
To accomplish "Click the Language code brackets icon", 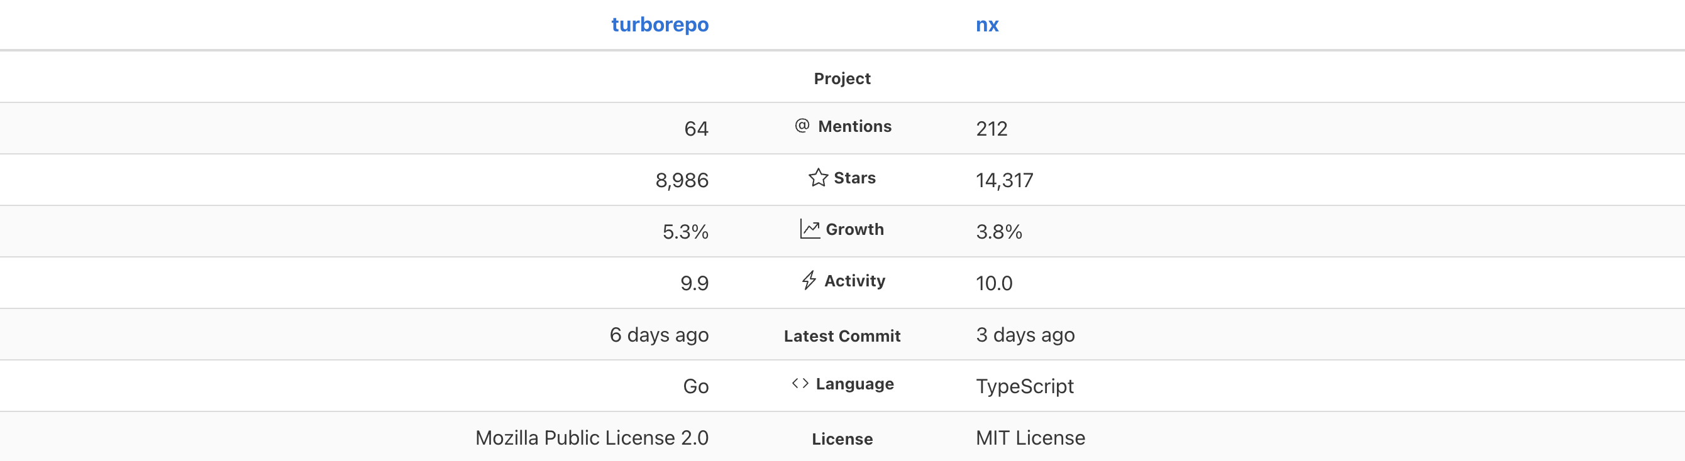I will pyautogui.click(x=800, y=383).
